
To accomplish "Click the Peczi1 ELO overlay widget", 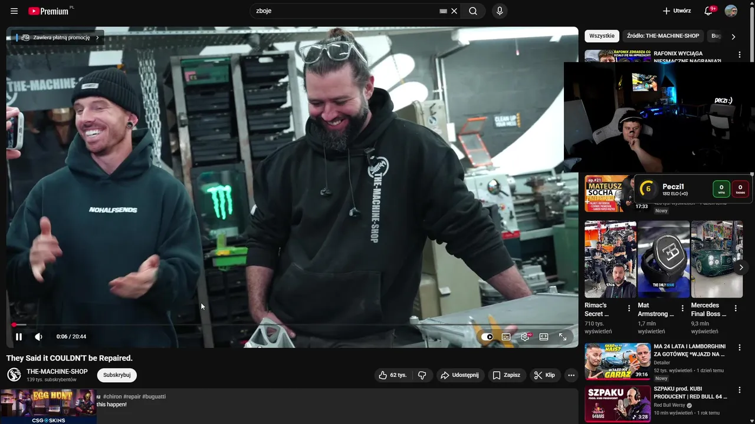I will pos(693,188).
